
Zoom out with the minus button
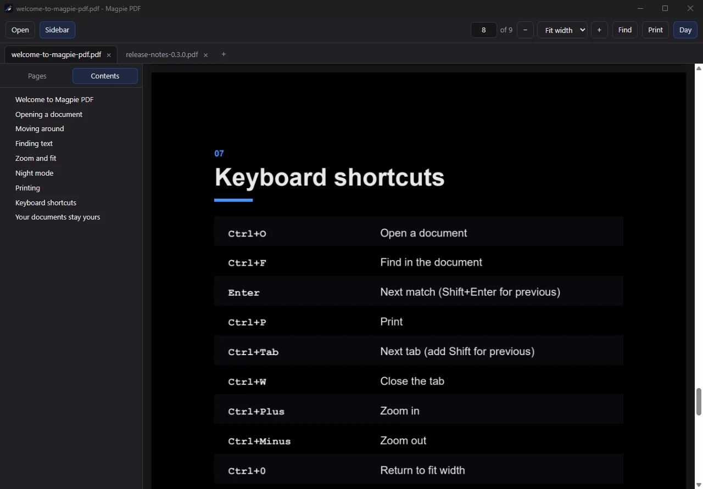point(525,30)
